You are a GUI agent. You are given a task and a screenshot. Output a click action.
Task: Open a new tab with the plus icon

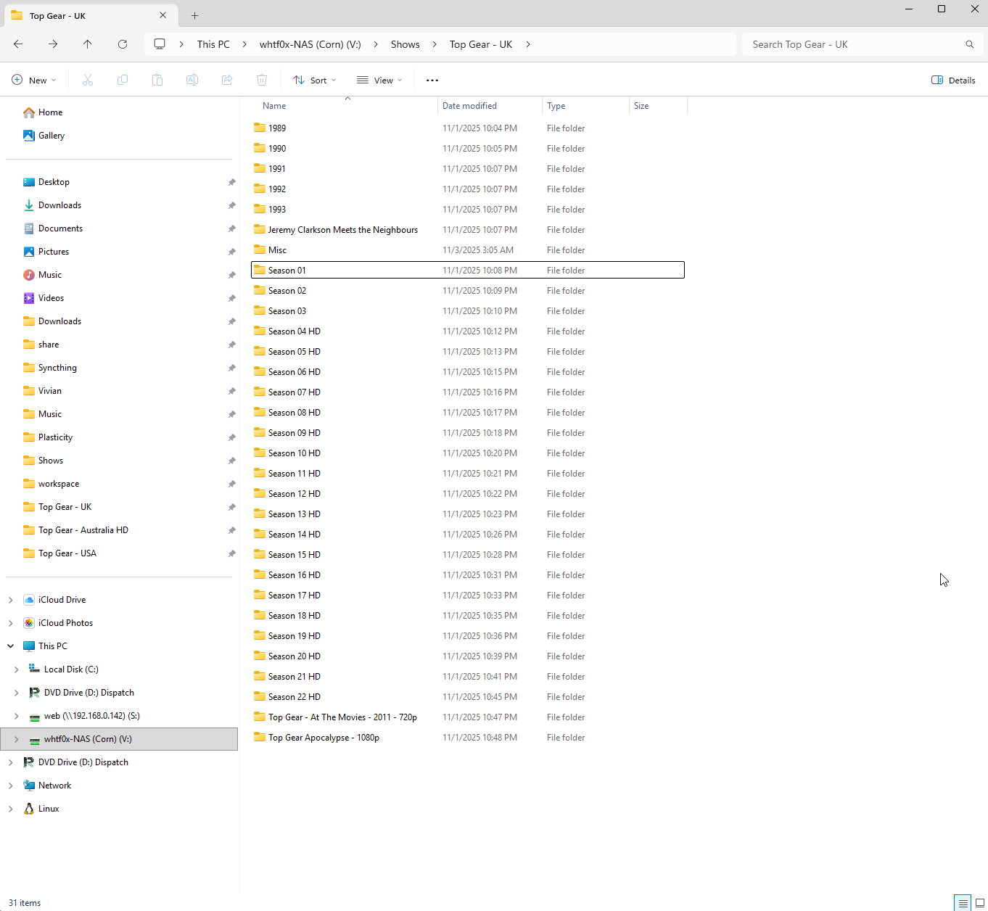[x=194, y=15]
